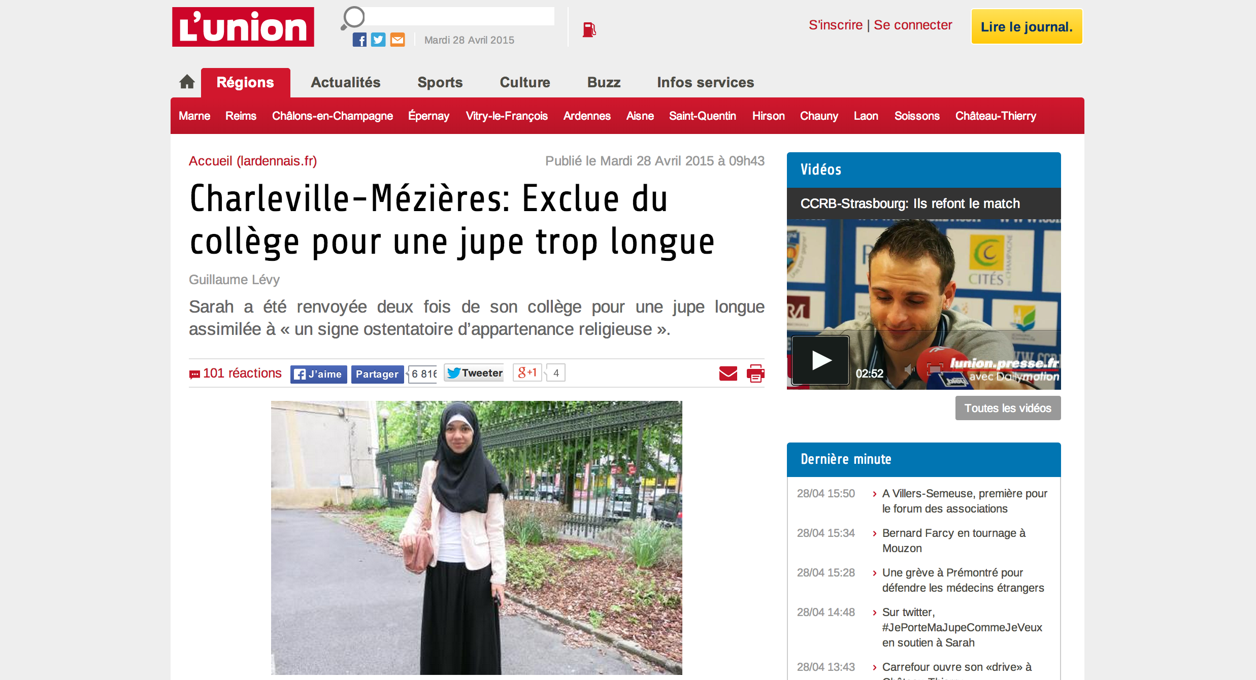Open the Sports menu
Screen dimensions: 1256x680
click(x=440, y=82)
